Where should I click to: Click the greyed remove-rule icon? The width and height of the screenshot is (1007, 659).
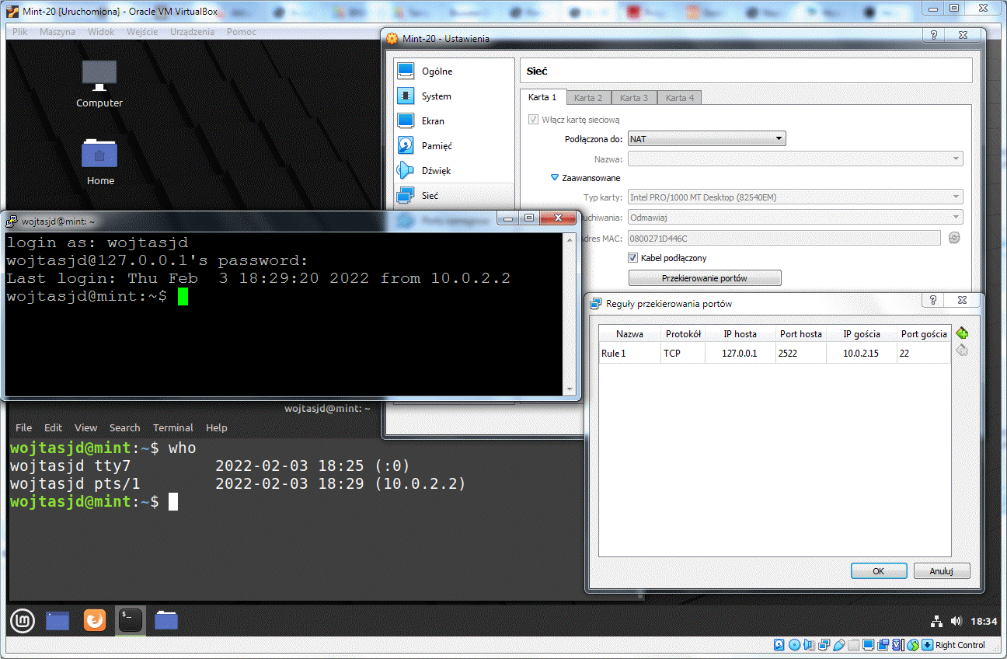(962, 350)
